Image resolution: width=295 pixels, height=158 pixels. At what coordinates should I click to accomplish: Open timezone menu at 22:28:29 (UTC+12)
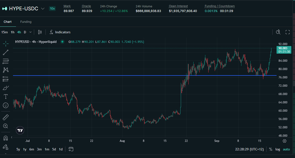[249, 149]
